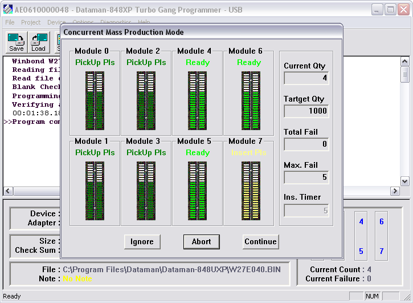Select the yellow Module 7 socket graphic

pos(251,191)
